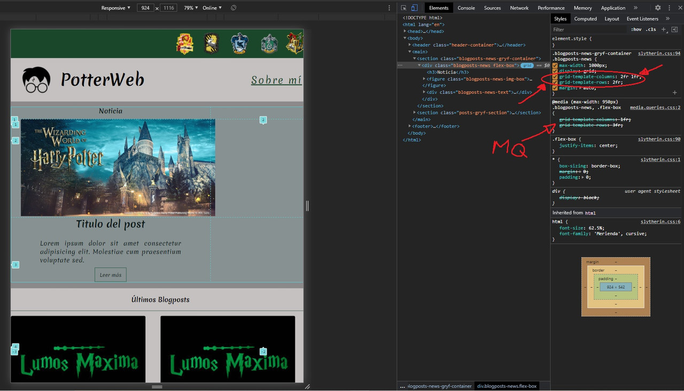Image resolution: width=684 pixels, height=391 pixels.
Task: Show more DevTools tabs after Application
Action: click(635, 8)
